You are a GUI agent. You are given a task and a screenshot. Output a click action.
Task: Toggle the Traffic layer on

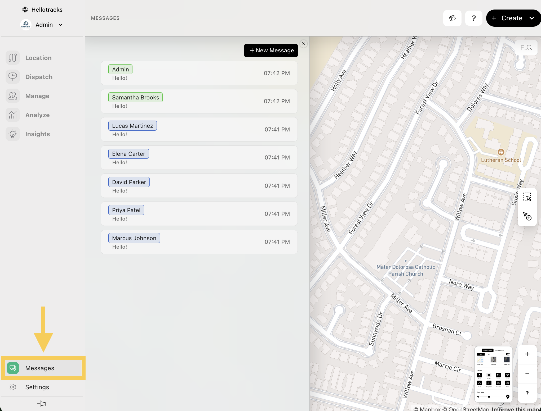[489, 375]
